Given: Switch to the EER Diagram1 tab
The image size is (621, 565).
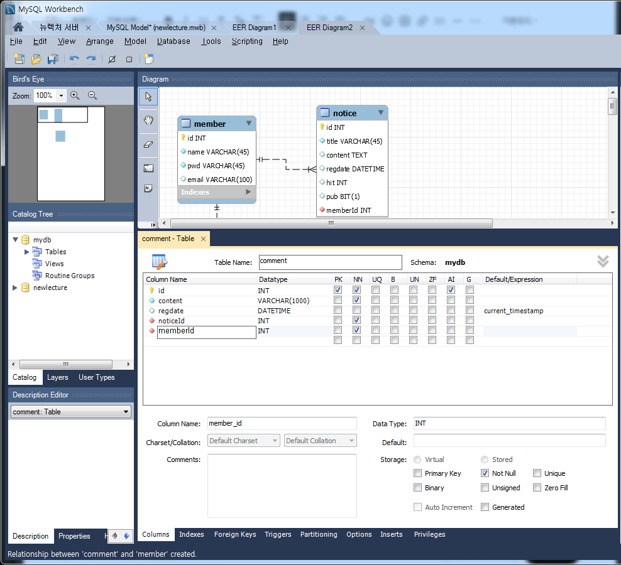Looking at the screenshot, I should (x=254, y=27).
